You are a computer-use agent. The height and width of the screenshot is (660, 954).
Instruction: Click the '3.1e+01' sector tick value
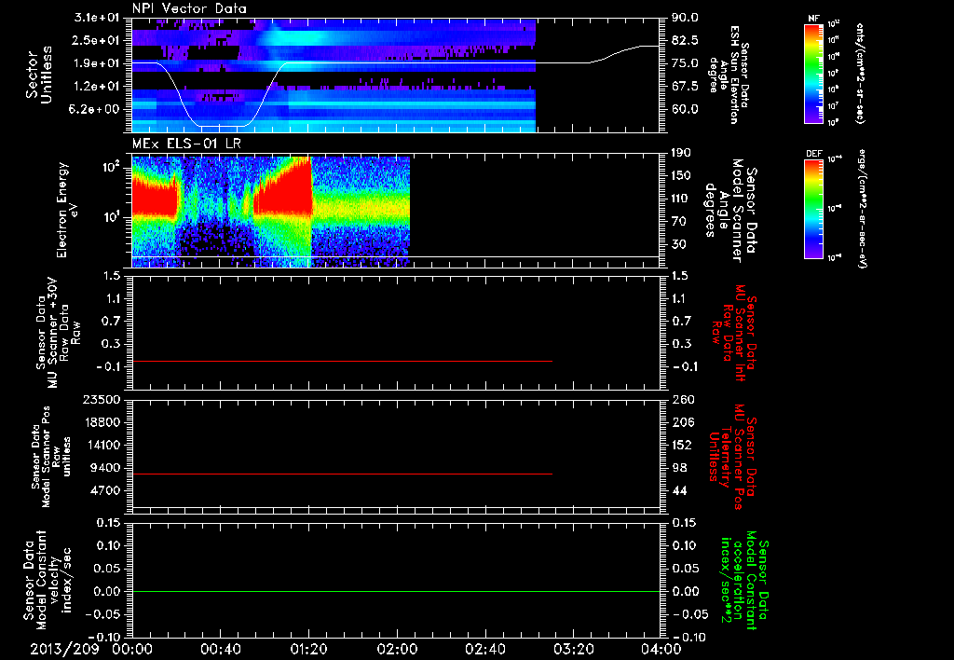97,18
